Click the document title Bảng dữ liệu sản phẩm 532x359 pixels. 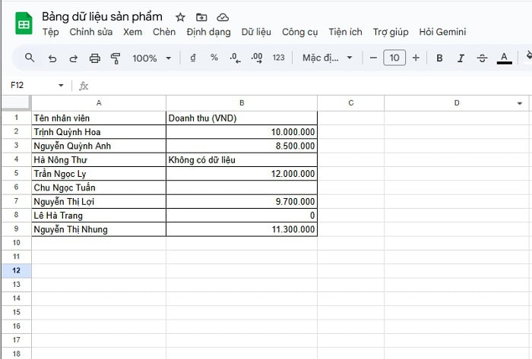102,17
